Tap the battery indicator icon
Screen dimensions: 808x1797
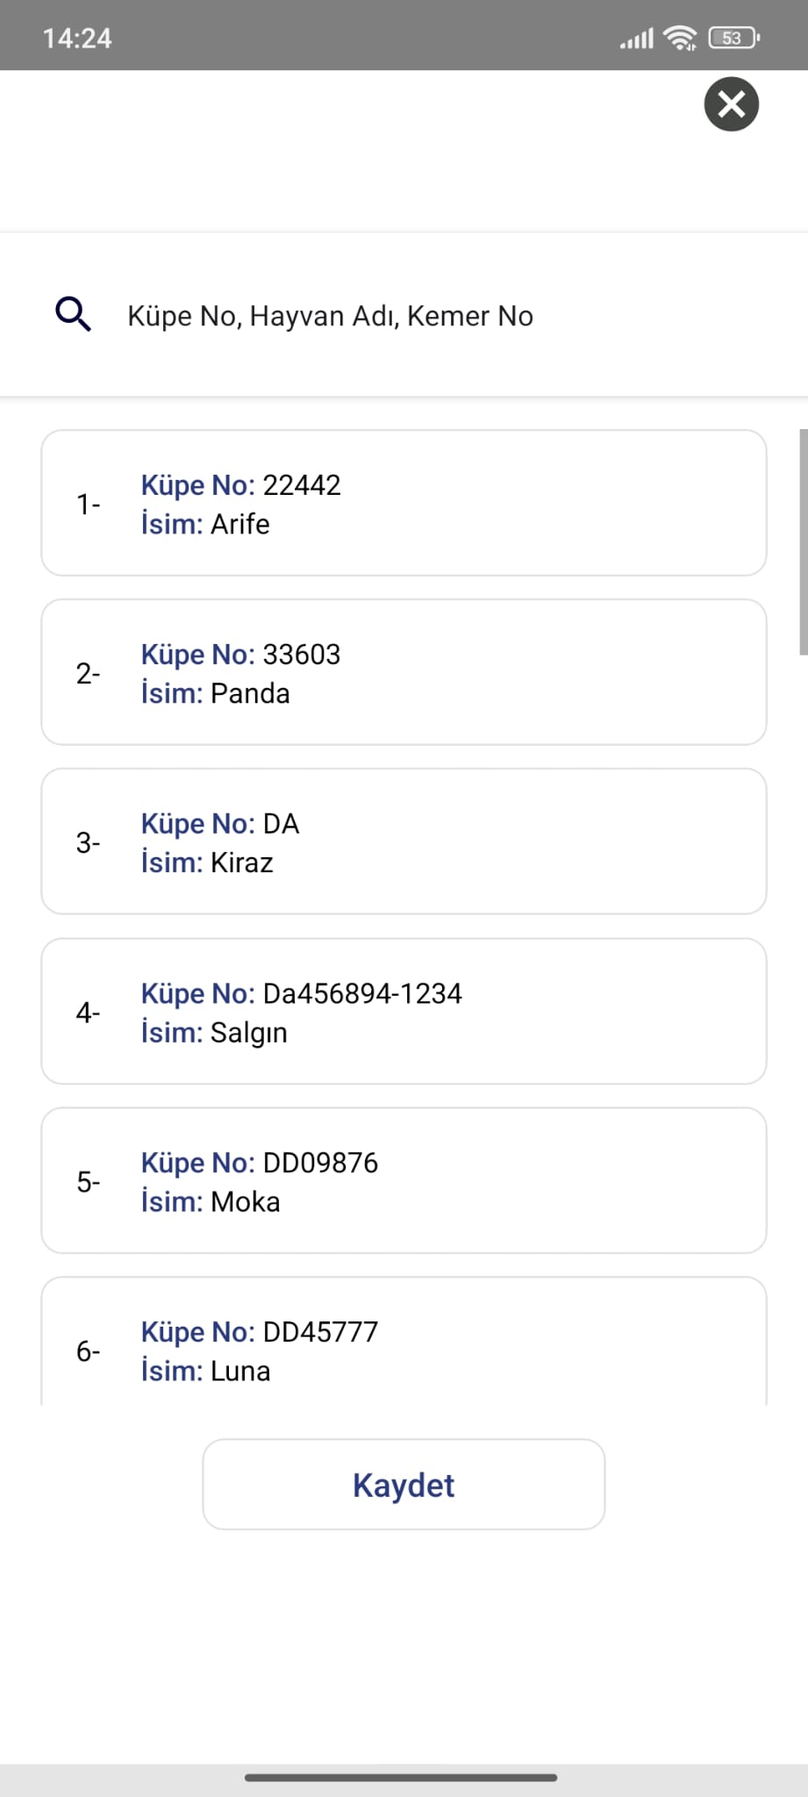point(733,38)
